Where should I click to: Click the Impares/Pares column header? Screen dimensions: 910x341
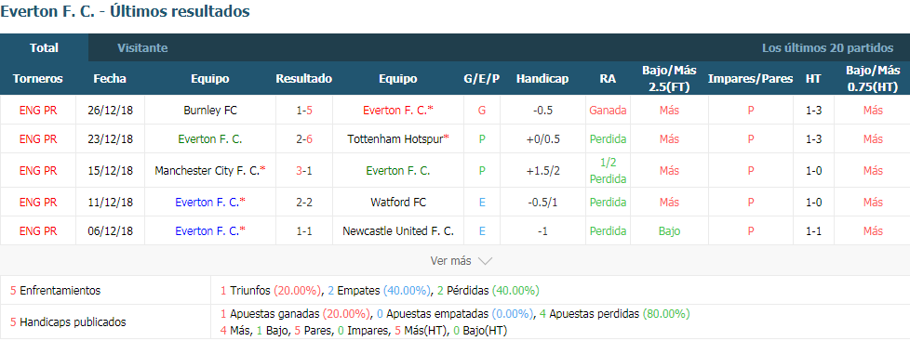pos(750,79)
